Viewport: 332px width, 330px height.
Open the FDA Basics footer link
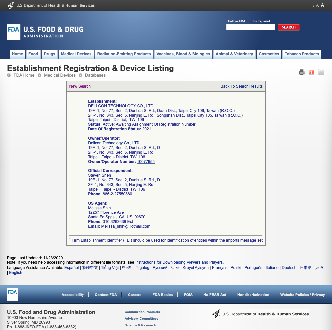(x=163, y=295)
